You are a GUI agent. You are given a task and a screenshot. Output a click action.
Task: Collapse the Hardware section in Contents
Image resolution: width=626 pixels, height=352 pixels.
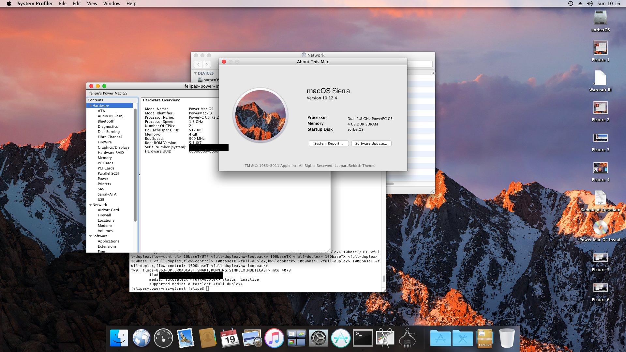90,106
